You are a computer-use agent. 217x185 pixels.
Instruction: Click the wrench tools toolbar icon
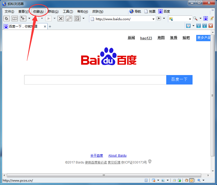coord(69,18)
